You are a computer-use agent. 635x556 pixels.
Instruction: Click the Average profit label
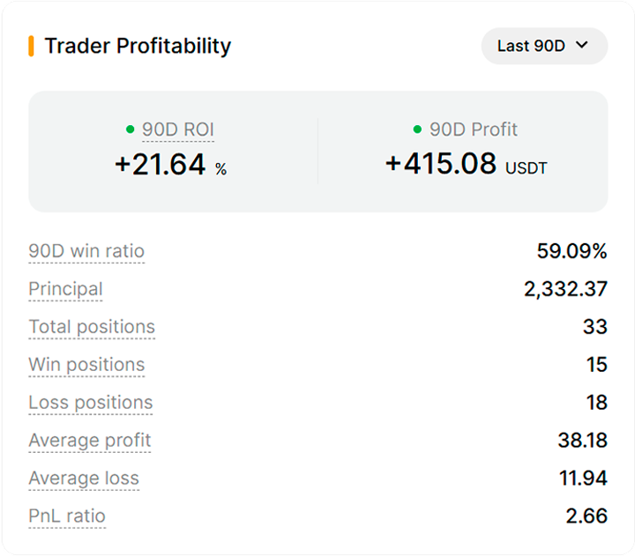point(89,441)
